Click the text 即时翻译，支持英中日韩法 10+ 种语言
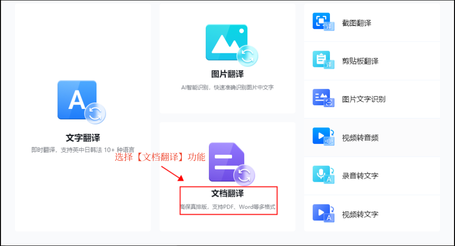 point(83,150)
